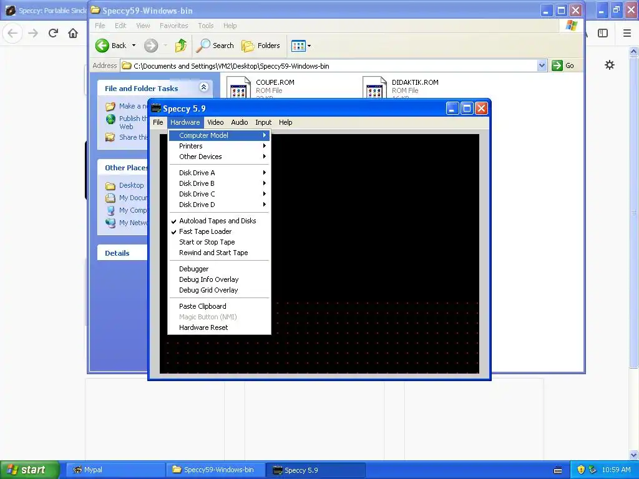The image size is (639, 479).
Task: Open Explorer Back history dropdown arrow
Action: 134,46
